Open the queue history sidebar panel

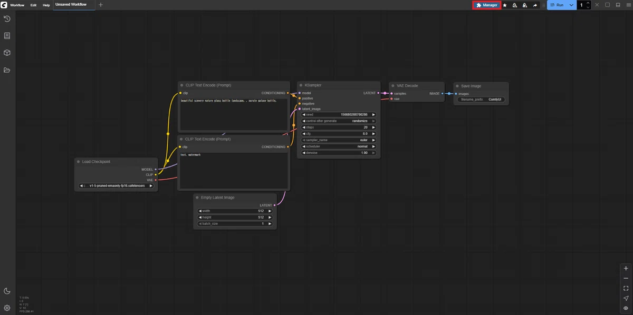click(7, 19)
